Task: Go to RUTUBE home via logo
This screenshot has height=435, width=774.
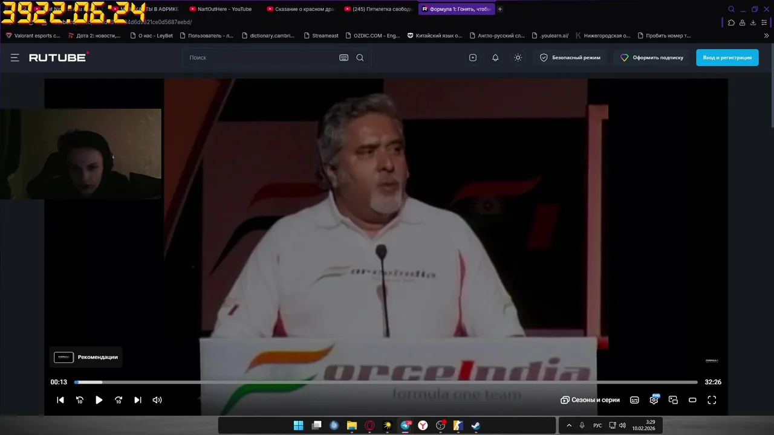Action: pyautogui.click(x=59, y=57)
